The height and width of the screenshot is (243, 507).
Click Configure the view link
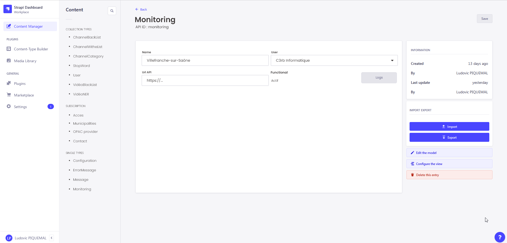pos(449,164)
